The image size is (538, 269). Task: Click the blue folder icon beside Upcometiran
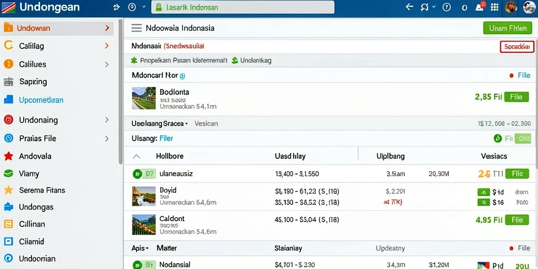[8, 100]
